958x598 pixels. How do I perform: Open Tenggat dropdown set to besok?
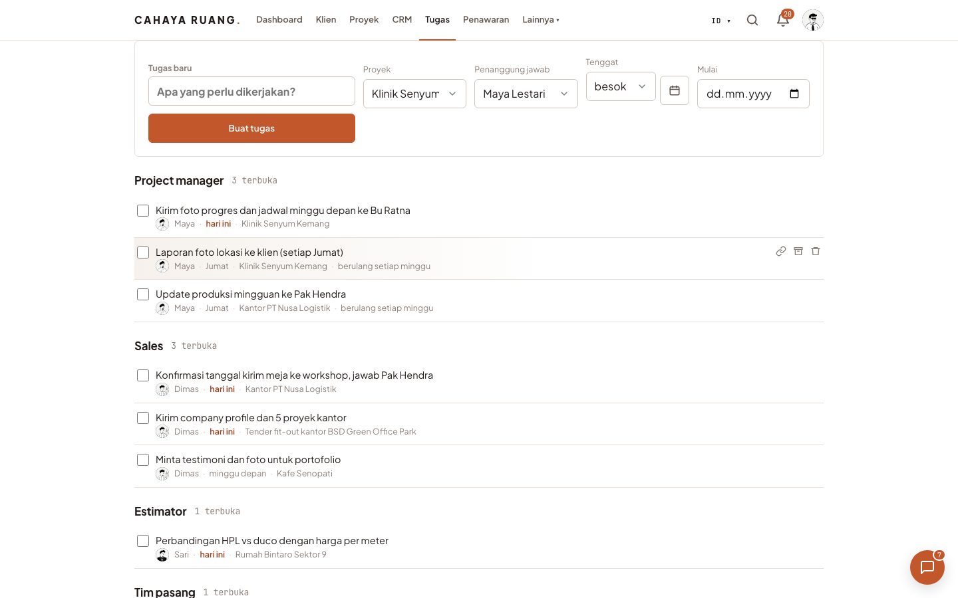[621, 86]
